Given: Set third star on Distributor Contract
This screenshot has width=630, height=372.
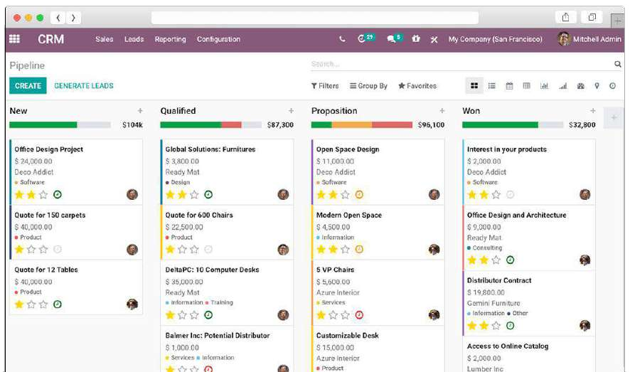Looking at the screenshot, I should 496,326.
